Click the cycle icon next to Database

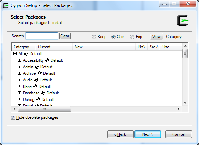click(43, 93)
